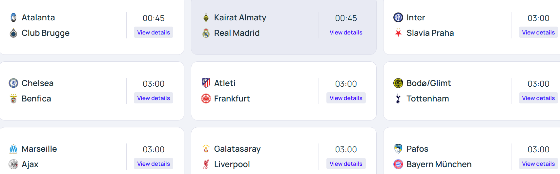The width and height of the screenshot is (560, 174).
Task: Click the Chelsea club badge
Action: 13,83
